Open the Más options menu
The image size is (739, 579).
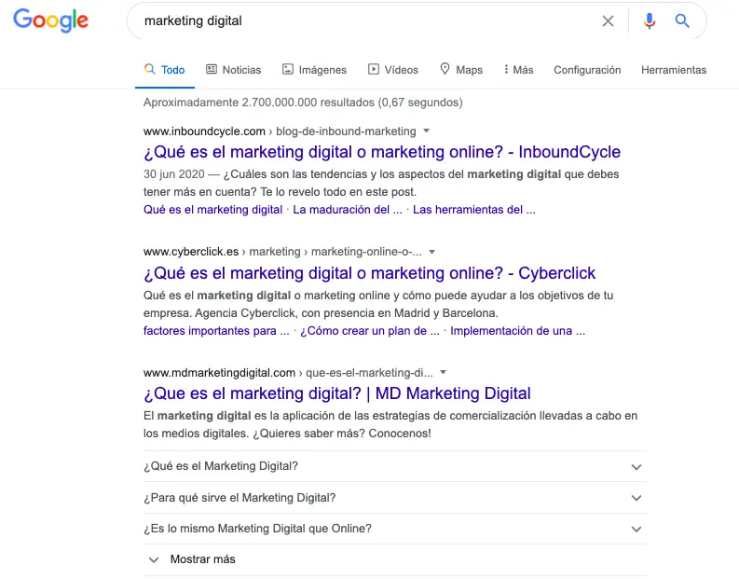pyautogui.click(x=518, y=70)
